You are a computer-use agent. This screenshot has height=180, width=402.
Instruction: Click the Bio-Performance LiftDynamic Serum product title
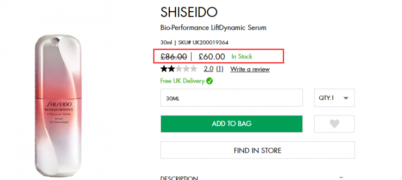pyautogui.click(x=213, y=28)
